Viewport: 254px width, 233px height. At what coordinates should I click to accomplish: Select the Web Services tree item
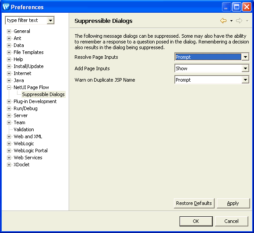point(28,158)
